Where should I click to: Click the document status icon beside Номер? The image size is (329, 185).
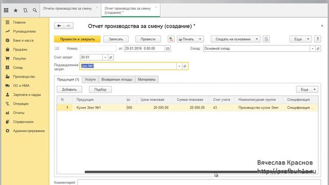(57, 48)
